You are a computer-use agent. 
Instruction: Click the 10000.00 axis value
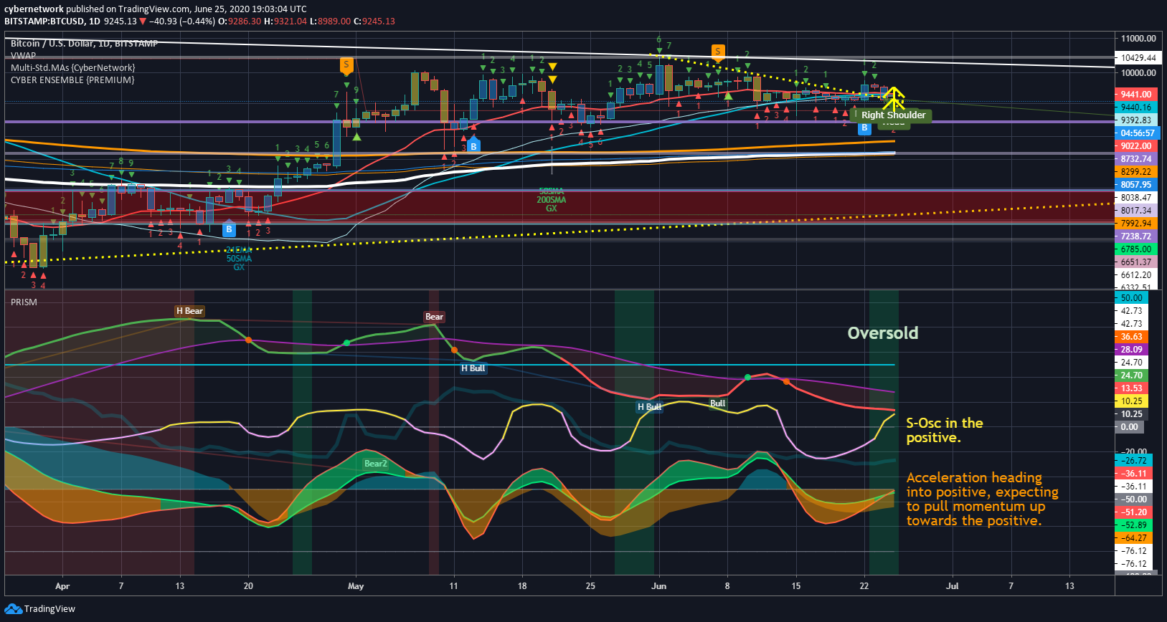coord(1138,72)
